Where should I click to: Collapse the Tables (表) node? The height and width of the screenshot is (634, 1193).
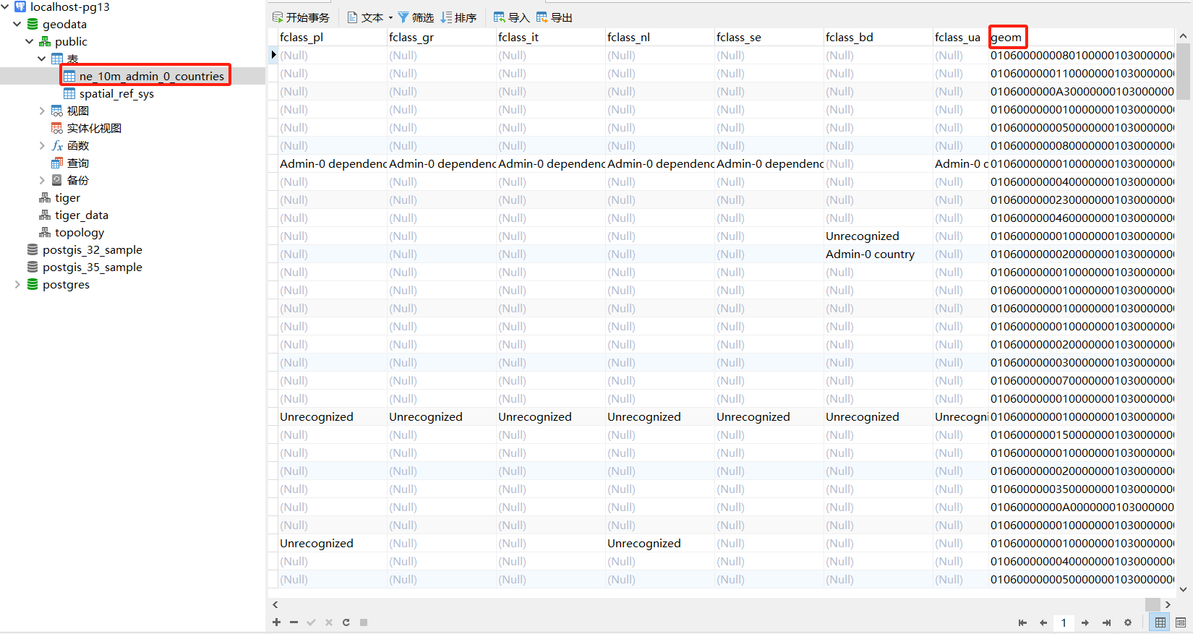pos(42,59)
